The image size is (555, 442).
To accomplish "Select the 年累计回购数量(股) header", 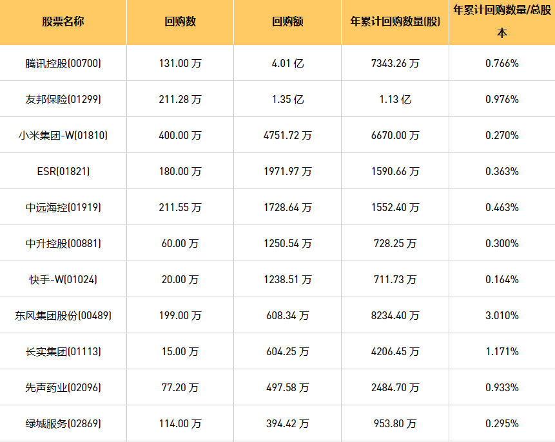I will click(395, 21).
